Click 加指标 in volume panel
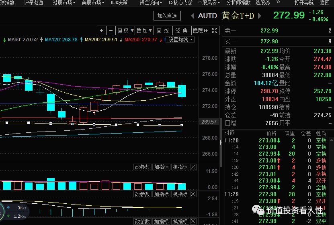This screenshot has height=225, width=334. tap(161, 167)
